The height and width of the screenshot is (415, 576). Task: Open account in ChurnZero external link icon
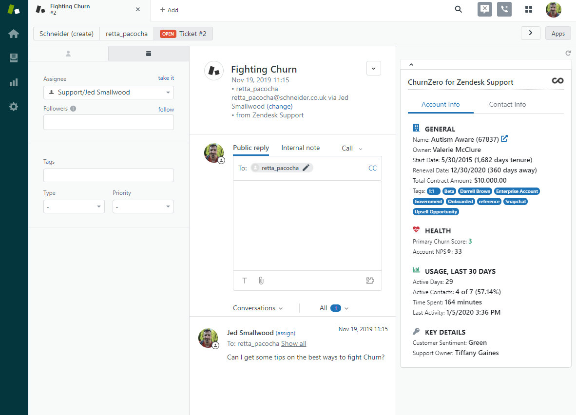[x=504, y=138]
